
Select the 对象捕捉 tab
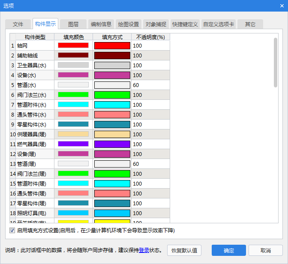156,24
